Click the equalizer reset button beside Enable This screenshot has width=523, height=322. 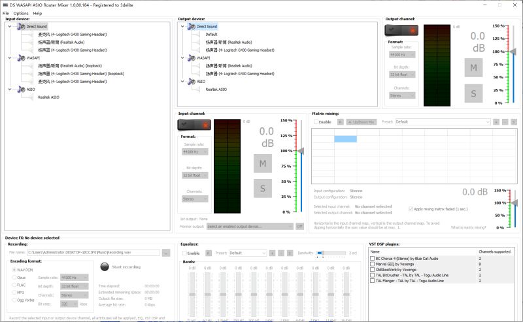pos(208,253)
